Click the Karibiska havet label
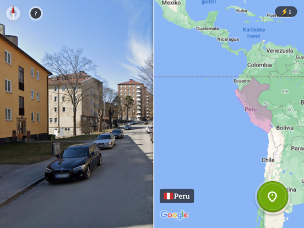Viewport: 304px width, 228px height. (254, 32)
